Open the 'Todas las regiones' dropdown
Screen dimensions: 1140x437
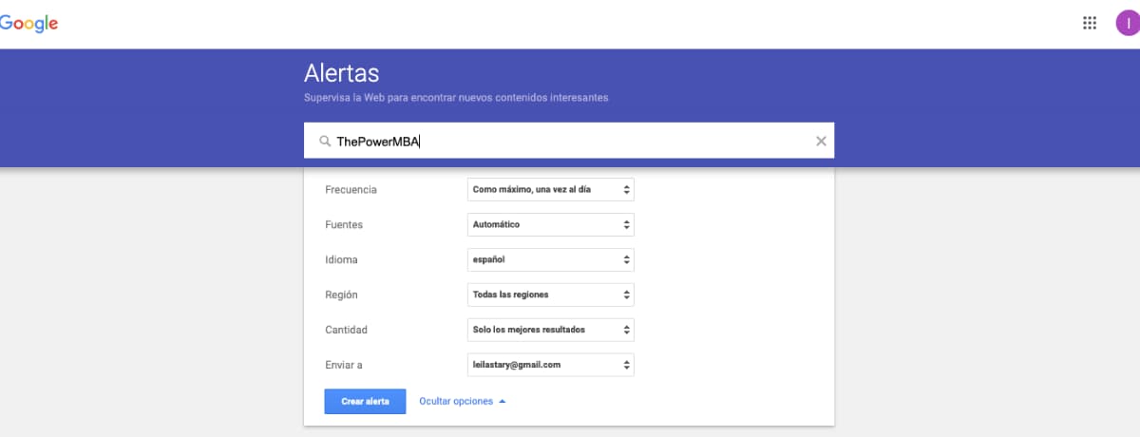tap(551, 294)
